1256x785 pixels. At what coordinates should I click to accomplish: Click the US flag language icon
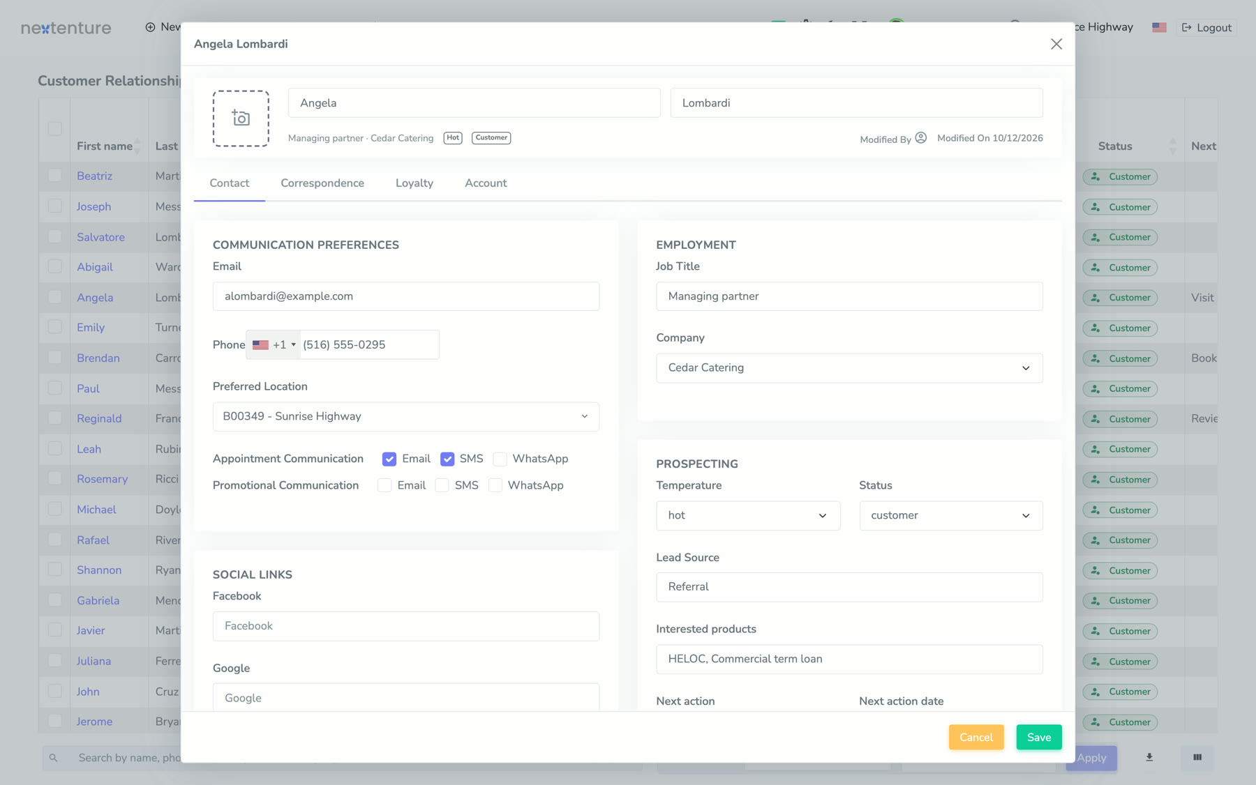pos(1159,27)
